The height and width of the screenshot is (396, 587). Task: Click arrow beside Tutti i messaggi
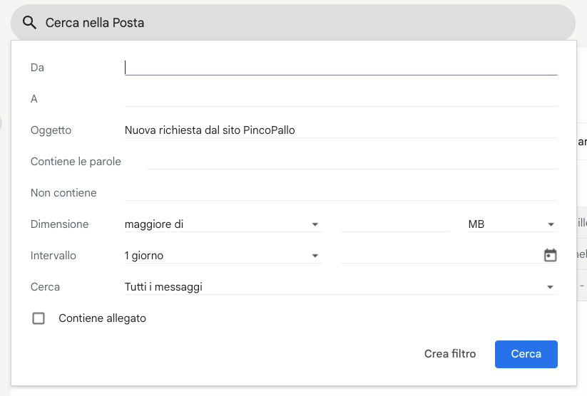point(550,287)
